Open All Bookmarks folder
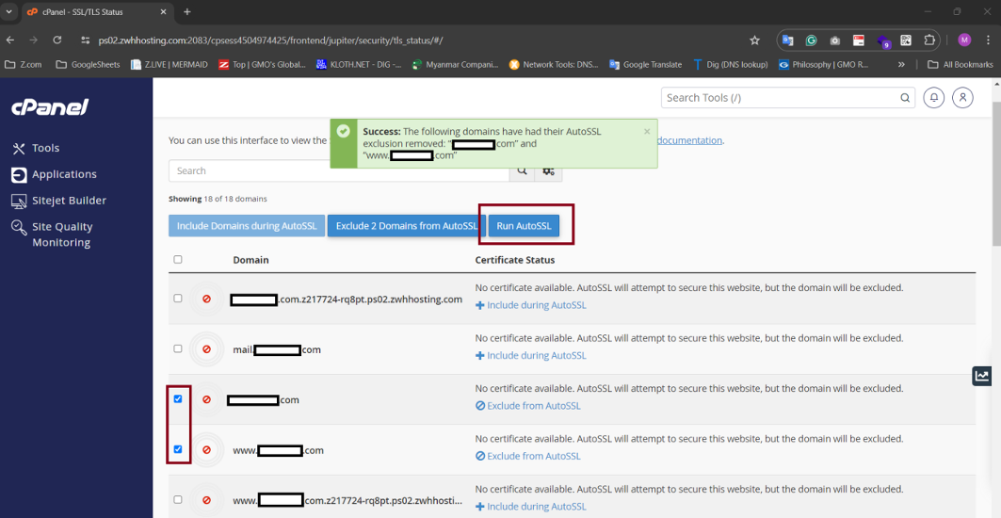This screenshot has width=1001, height=518. tap(961, 64)
